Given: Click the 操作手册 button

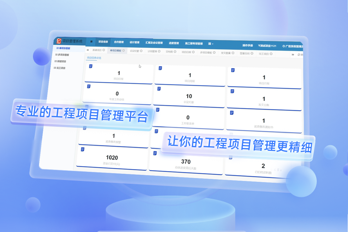Looking at the screenshot, I should pos(248,46).
